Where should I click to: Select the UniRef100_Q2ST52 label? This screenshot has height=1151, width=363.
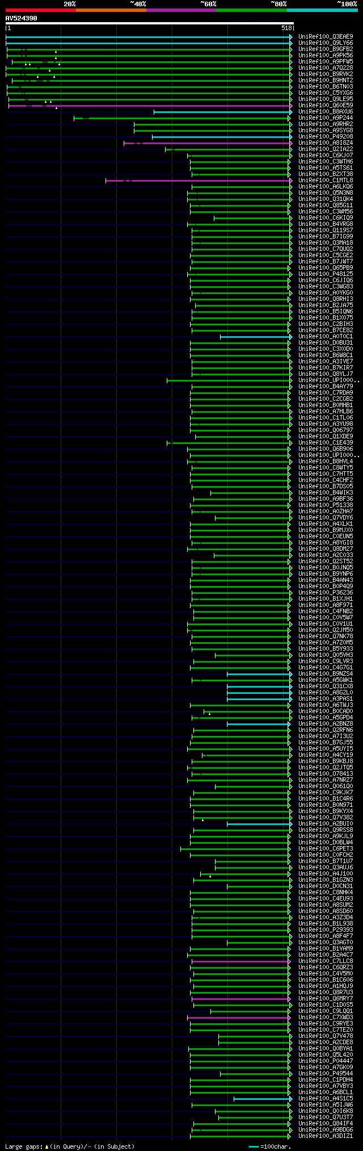326,562
